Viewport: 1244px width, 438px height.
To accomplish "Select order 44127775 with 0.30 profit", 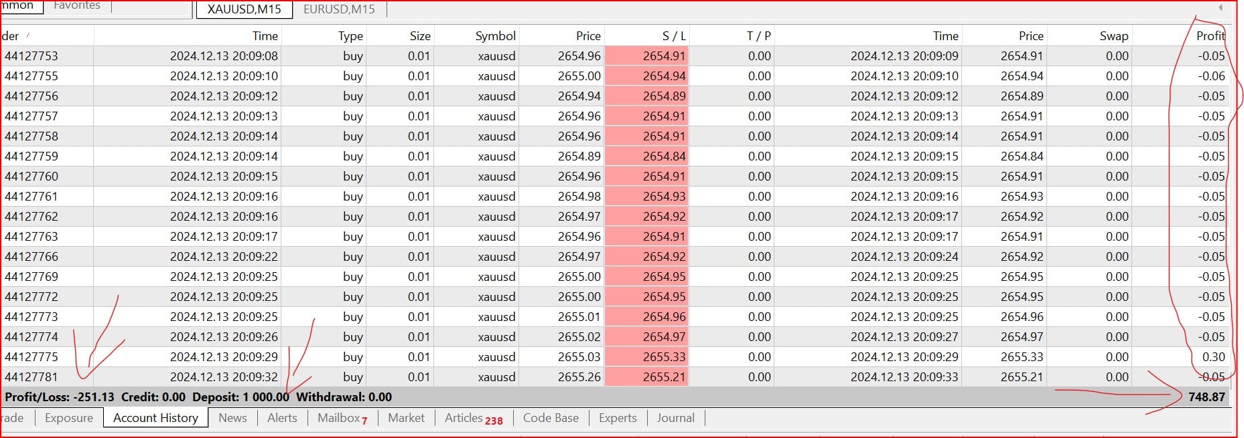I will [x=31, y=357].
